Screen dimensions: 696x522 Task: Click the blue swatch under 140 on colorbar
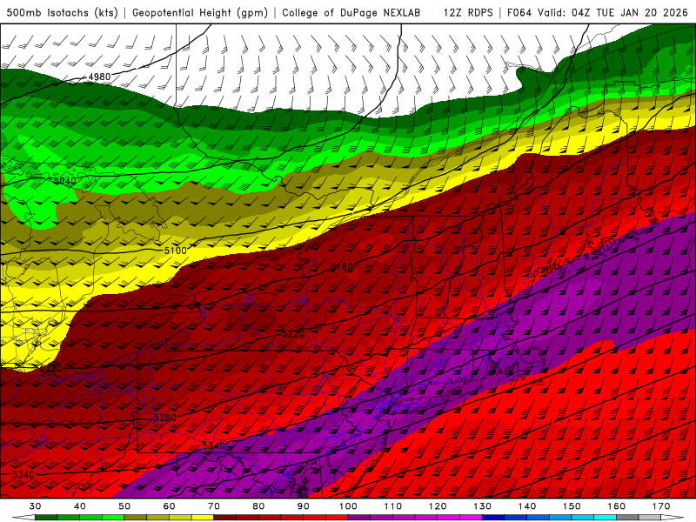coord(538,518)
